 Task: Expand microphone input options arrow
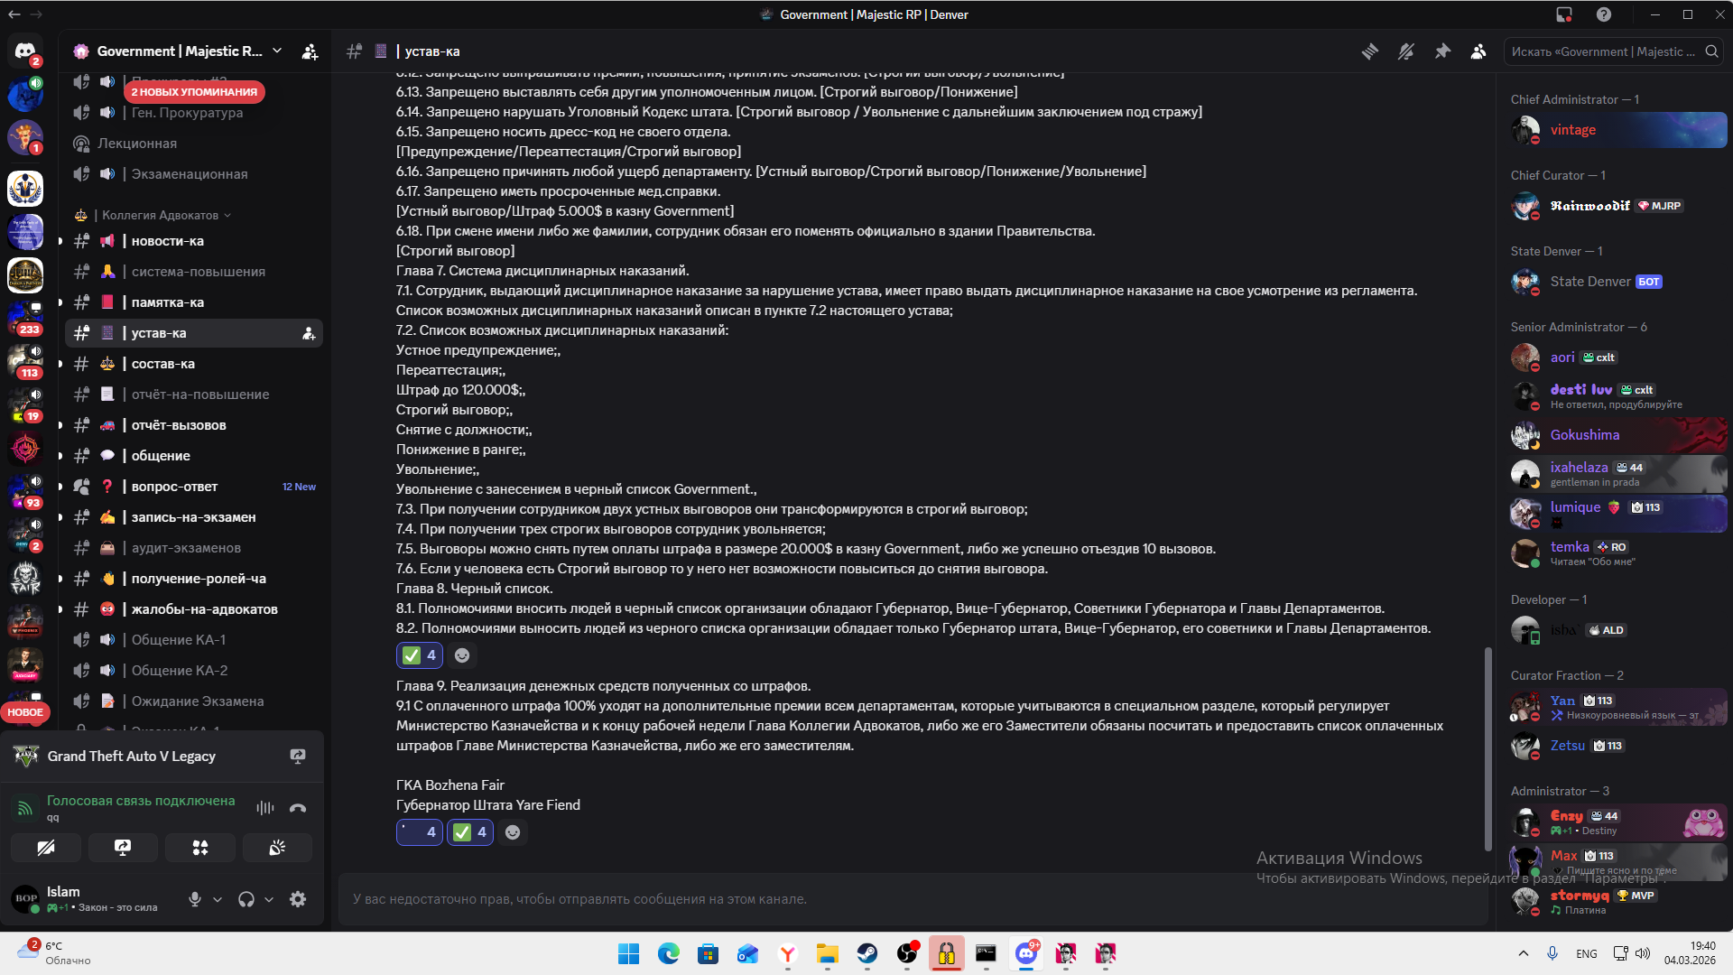pos(218,899)
